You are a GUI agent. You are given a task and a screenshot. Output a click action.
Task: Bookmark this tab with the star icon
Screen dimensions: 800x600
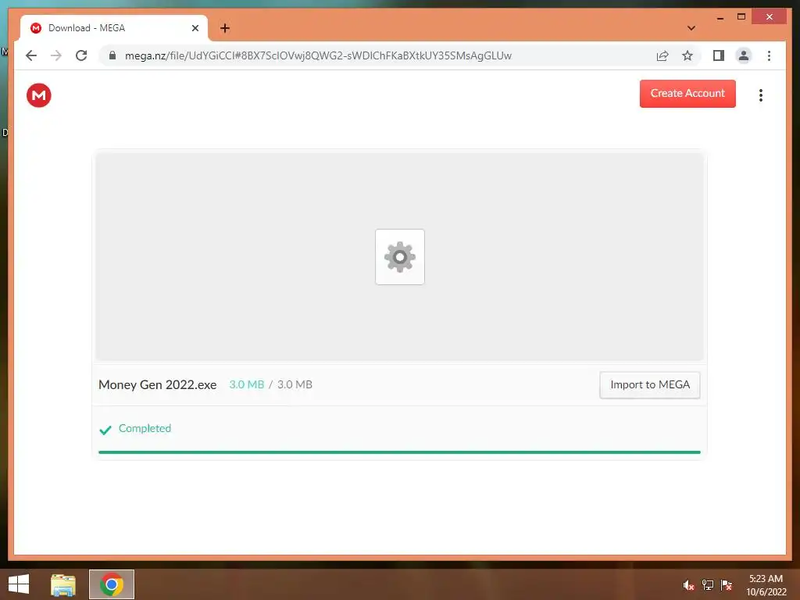pyautogui.click(x=687, y=55)
